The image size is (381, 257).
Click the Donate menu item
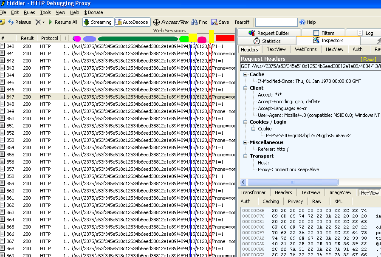[93, 12]
